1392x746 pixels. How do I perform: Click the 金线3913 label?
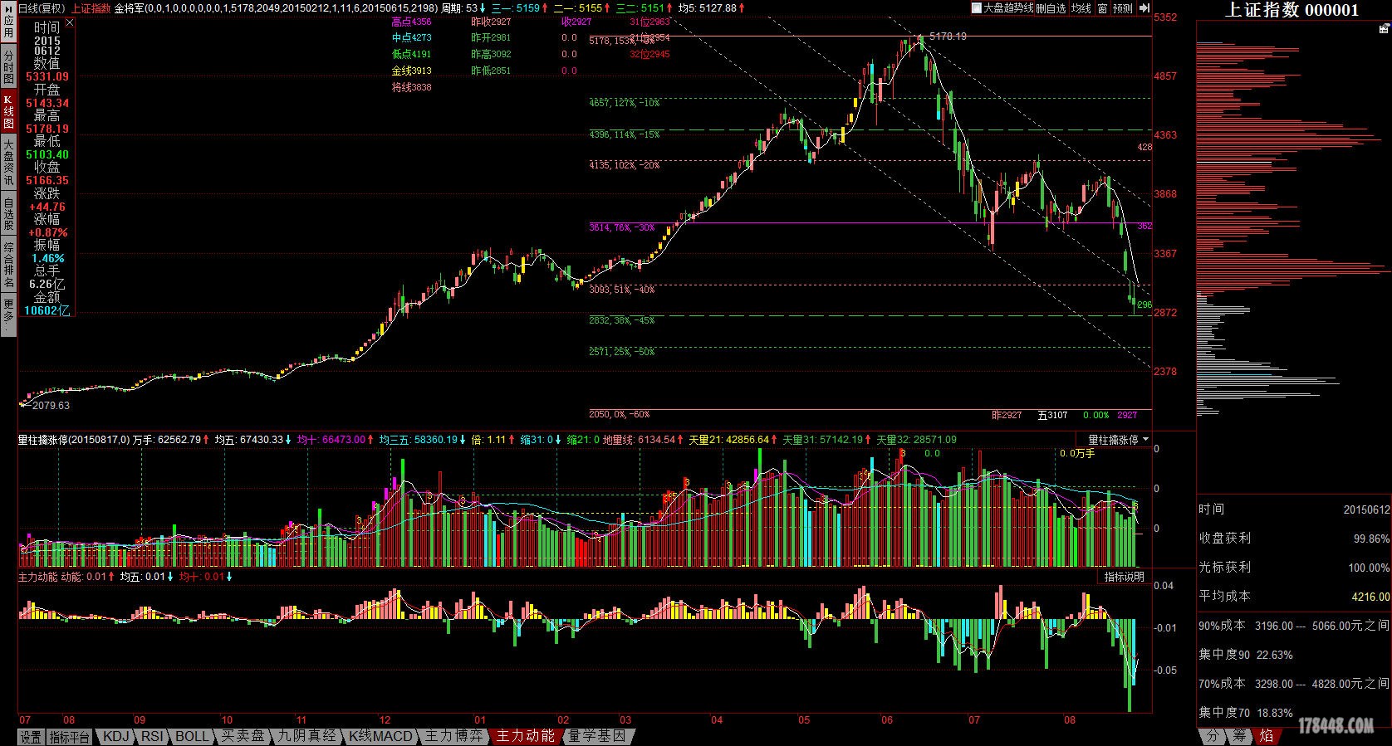click(x=411, y=71)
